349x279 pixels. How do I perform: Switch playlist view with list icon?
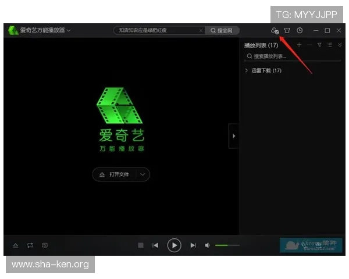330,45
